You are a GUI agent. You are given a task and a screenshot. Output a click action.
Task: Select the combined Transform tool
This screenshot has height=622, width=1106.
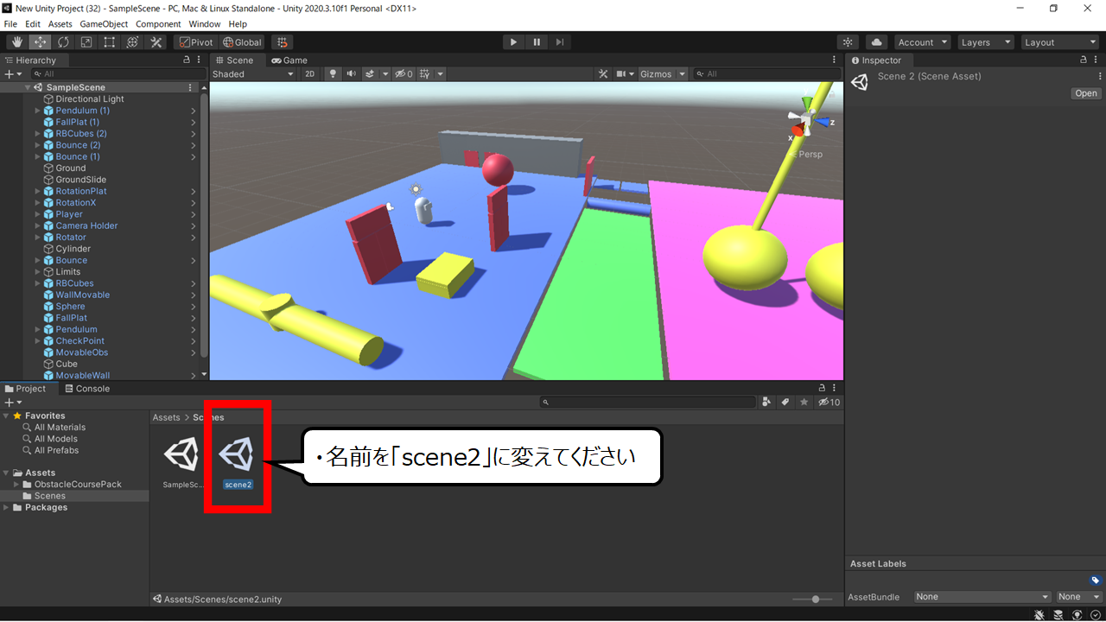point(133,42)
